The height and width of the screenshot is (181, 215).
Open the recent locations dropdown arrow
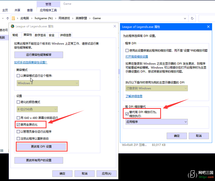coord(3,18)
